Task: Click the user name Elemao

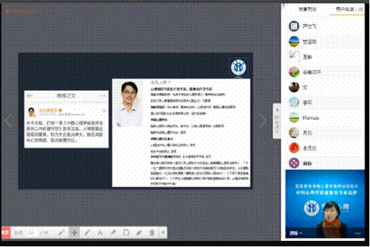Action: coord(310,118)
